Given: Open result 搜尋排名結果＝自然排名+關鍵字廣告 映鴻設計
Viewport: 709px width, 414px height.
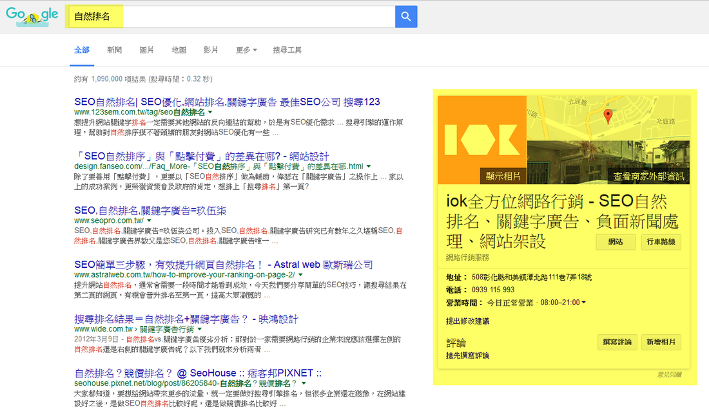Looking at the screenshot, I should click(x=186, y=319).
